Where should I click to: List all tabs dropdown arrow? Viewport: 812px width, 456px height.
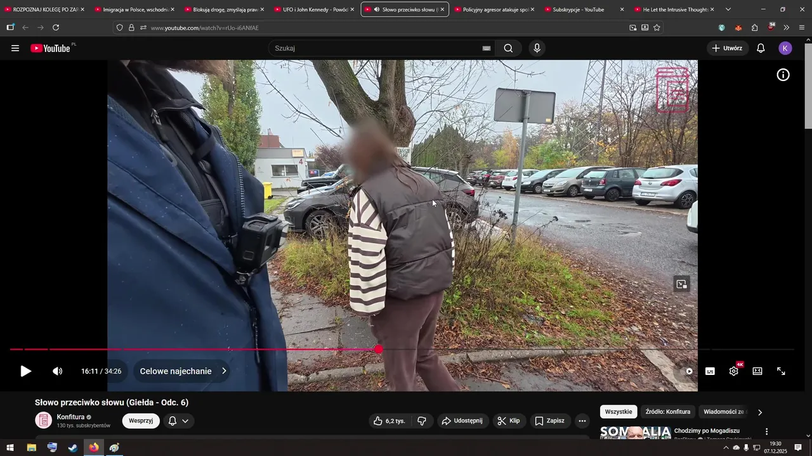point(728,9)
